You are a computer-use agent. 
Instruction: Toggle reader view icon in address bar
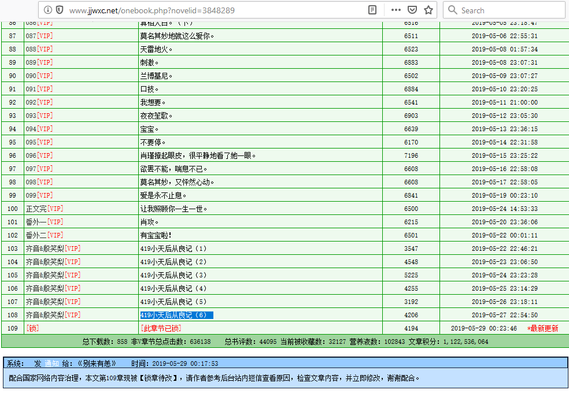tap(373, 10)
